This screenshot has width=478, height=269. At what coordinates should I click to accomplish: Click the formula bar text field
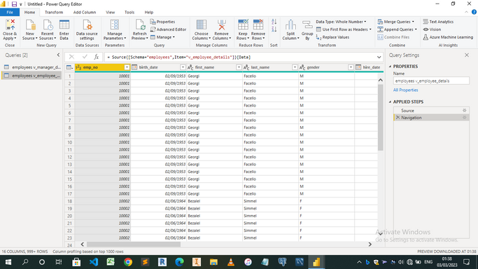tap(239, 57)
